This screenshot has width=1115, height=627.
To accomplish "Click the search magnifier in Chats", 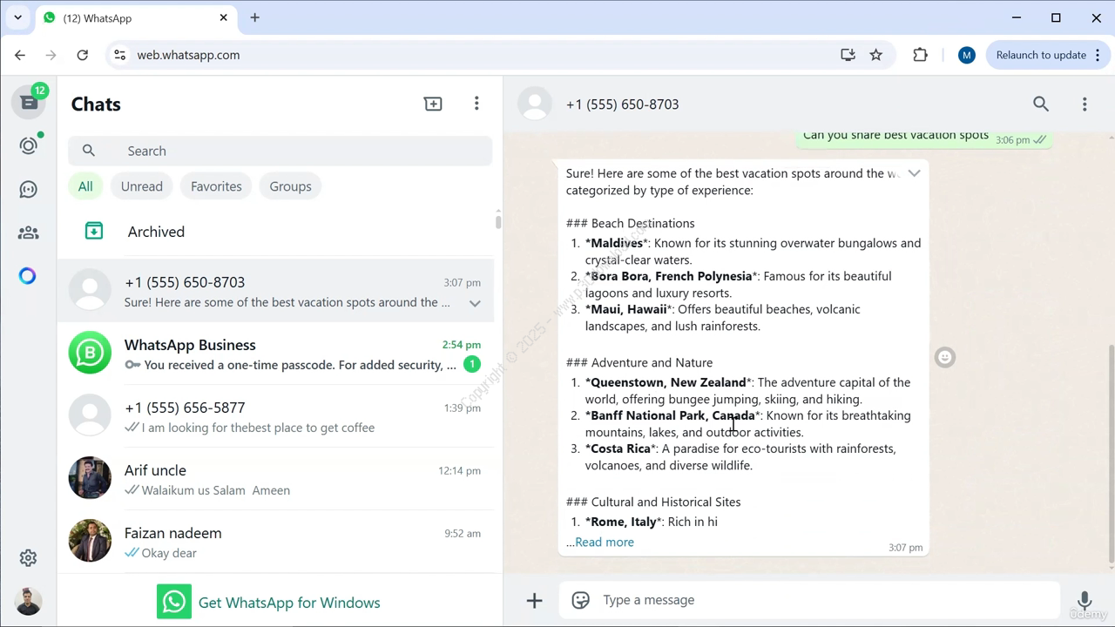I will 89,151.
